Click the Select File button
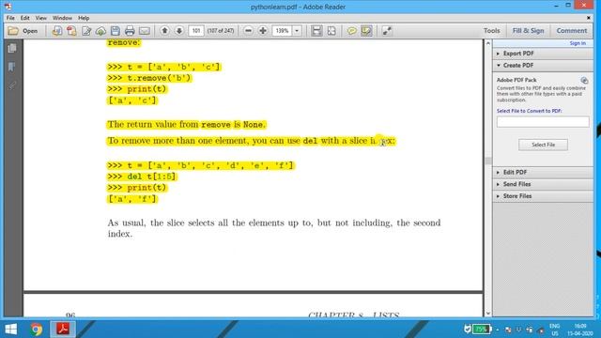The width and height of the screenshot is (601, 338). pos(543,145)
